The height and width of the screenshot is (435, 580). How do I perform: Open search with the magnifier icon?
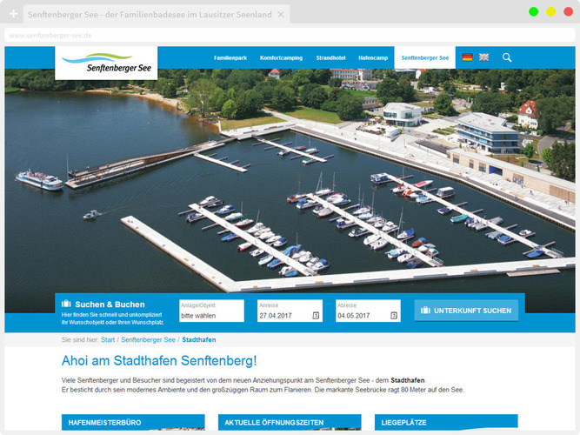507,57
